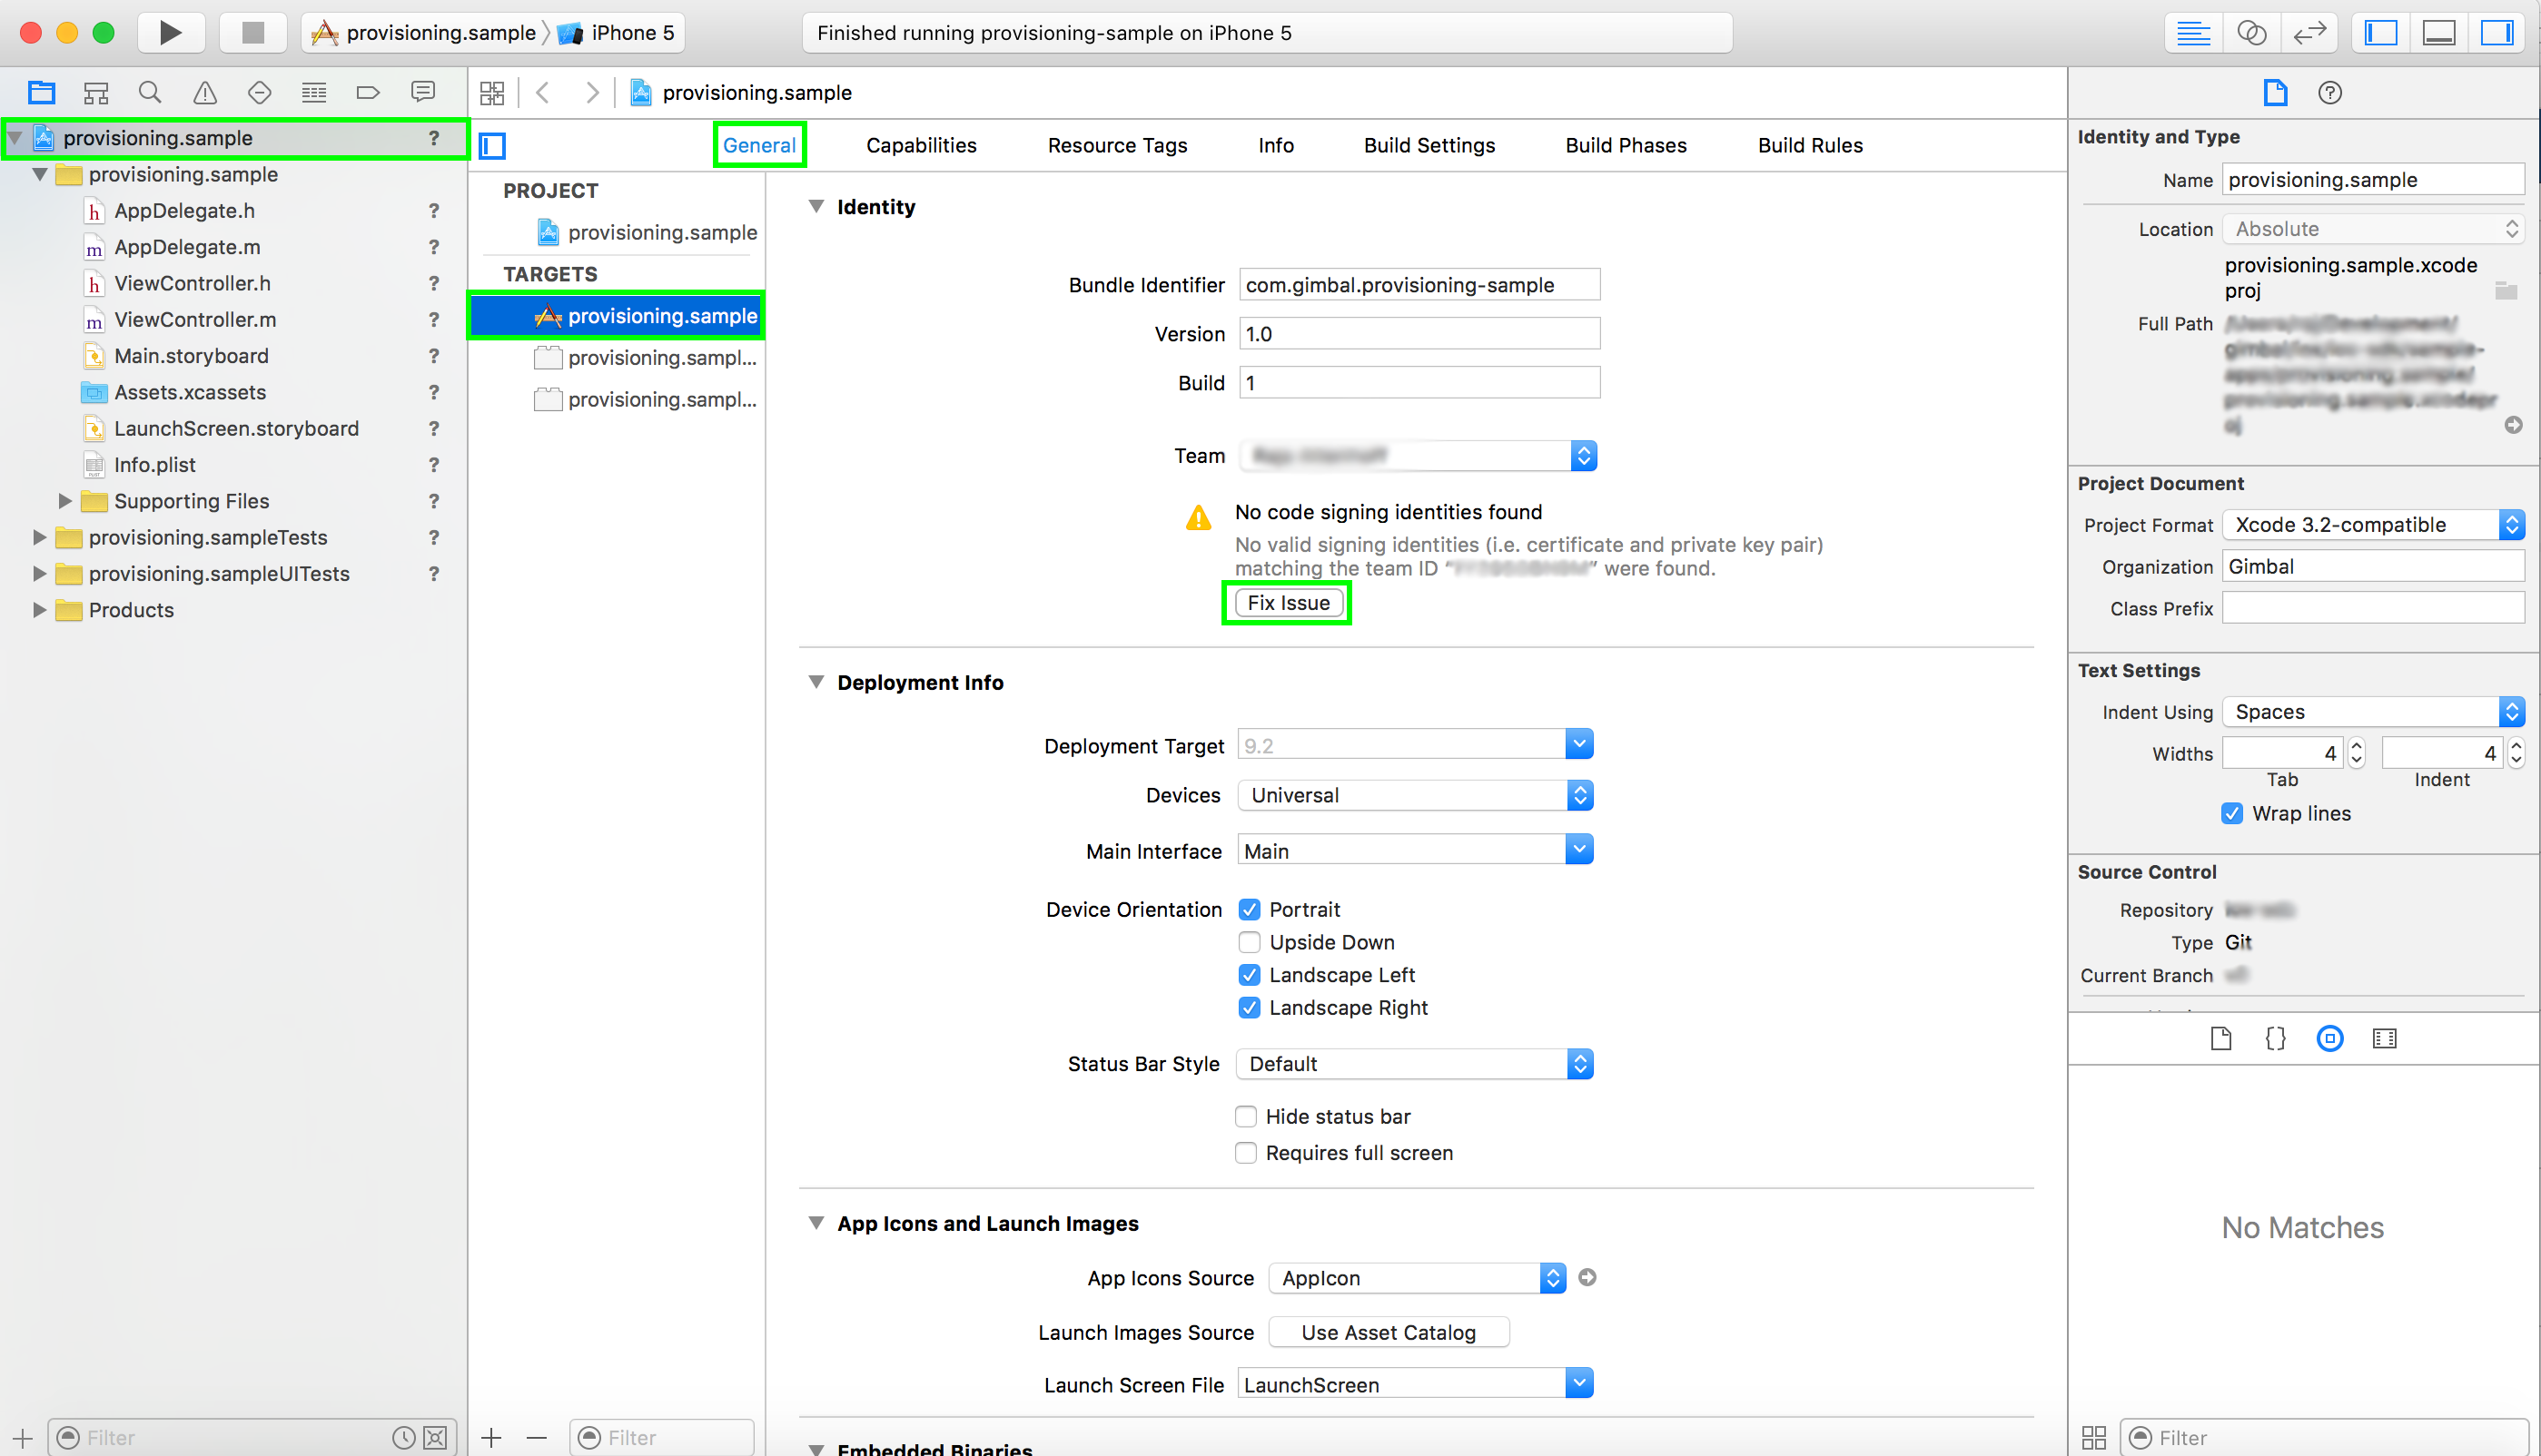This screenshot has height=1456, width=2541.
Task: Enable Requires full screen
Action: point(1245,1153)
